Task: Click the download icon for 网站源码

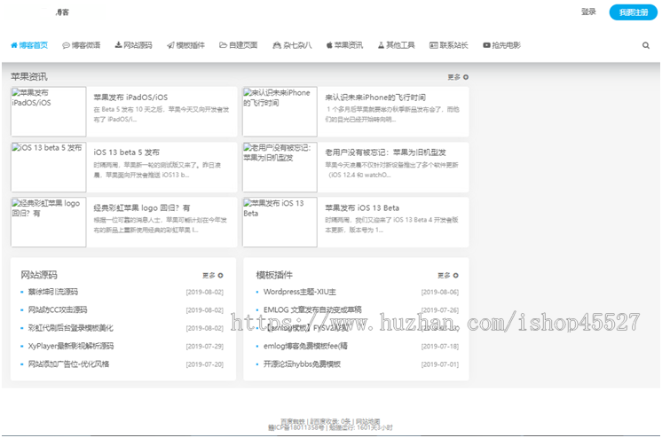Action: (119, 44)
